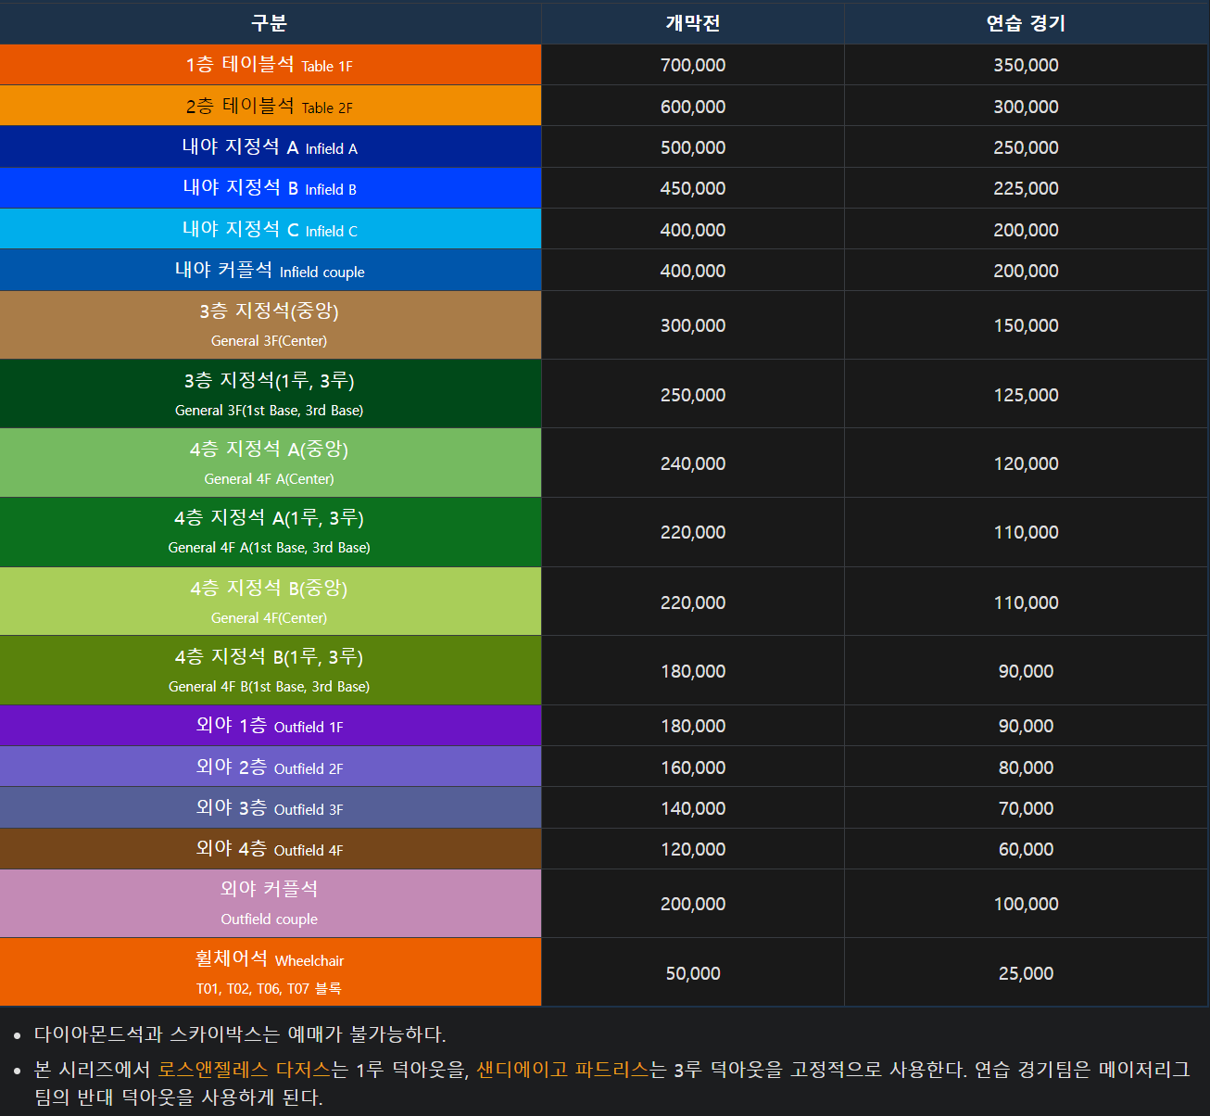Select the purple Outfield 1F cell
The width and height of the screenshot is (1210, 1116).
pos(270,726)
